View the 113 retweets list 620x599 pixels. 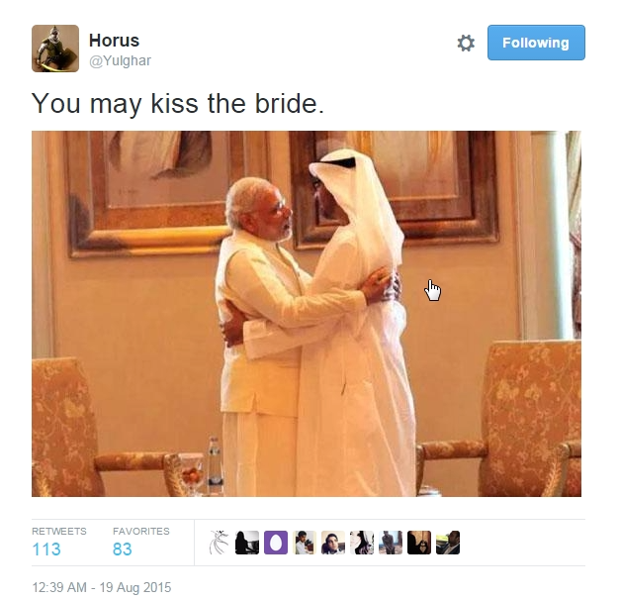(x=46, y=549)
